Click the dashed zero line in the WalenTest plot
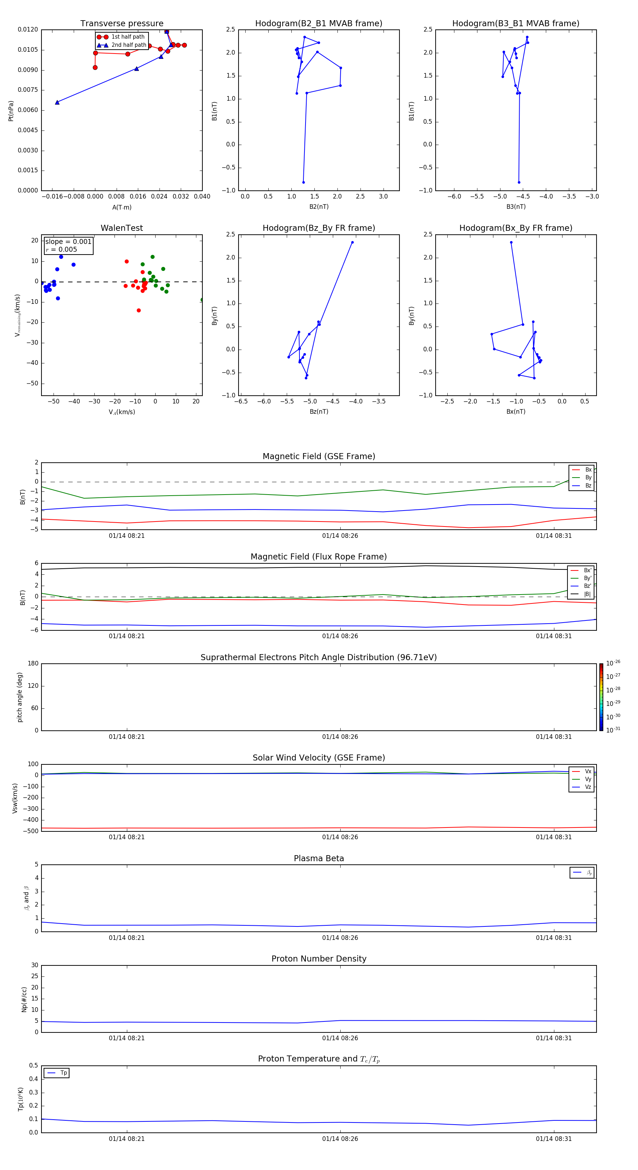Screen dimensions: 638x1170 [122, 282]
